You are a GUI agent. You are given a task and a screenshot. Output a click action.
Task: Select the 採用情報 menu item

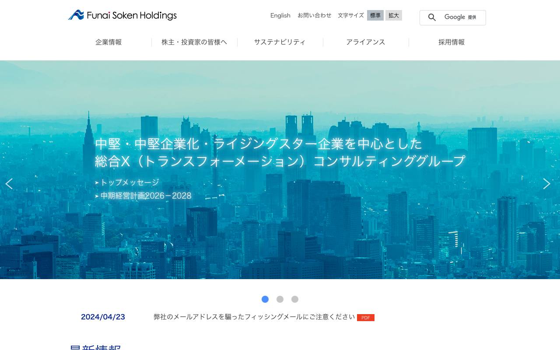(x=451, y=42)
